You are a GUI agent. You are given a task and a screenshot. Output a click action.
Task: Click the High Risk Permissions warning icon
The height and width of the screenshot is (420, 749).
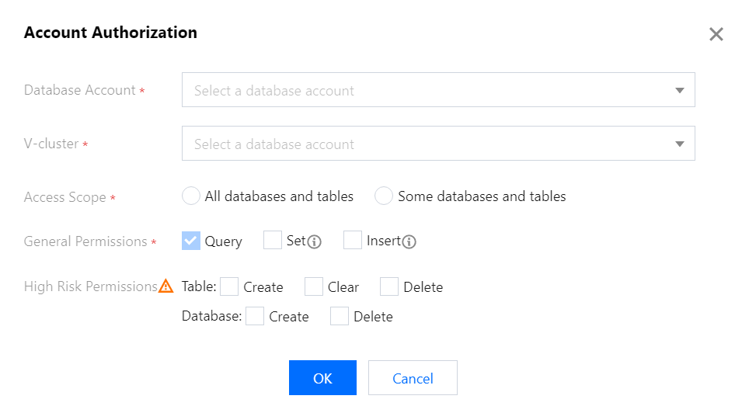coord(166,286)
